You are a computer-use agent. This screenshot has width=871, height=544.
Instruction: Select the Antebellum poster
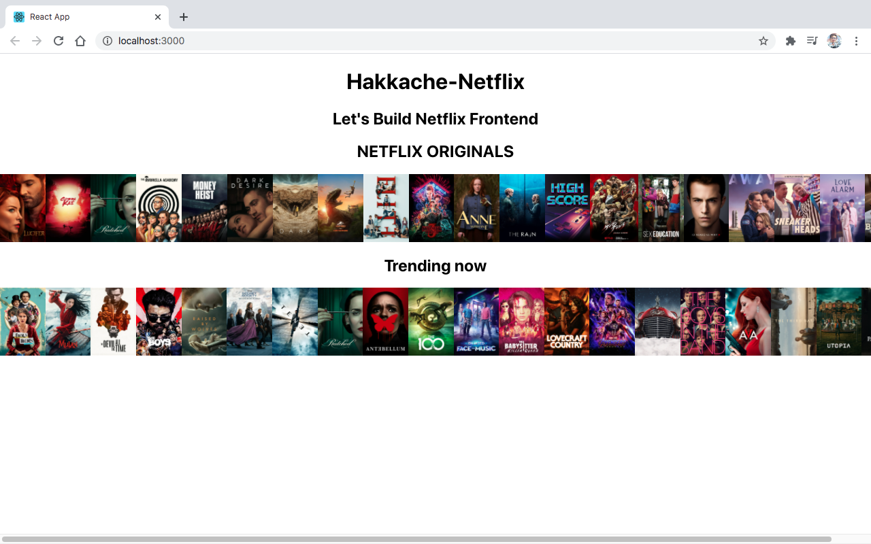coord(386,322)
